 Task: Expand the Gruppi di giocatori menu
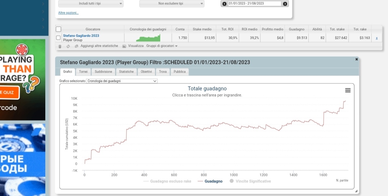pos(162,46)
